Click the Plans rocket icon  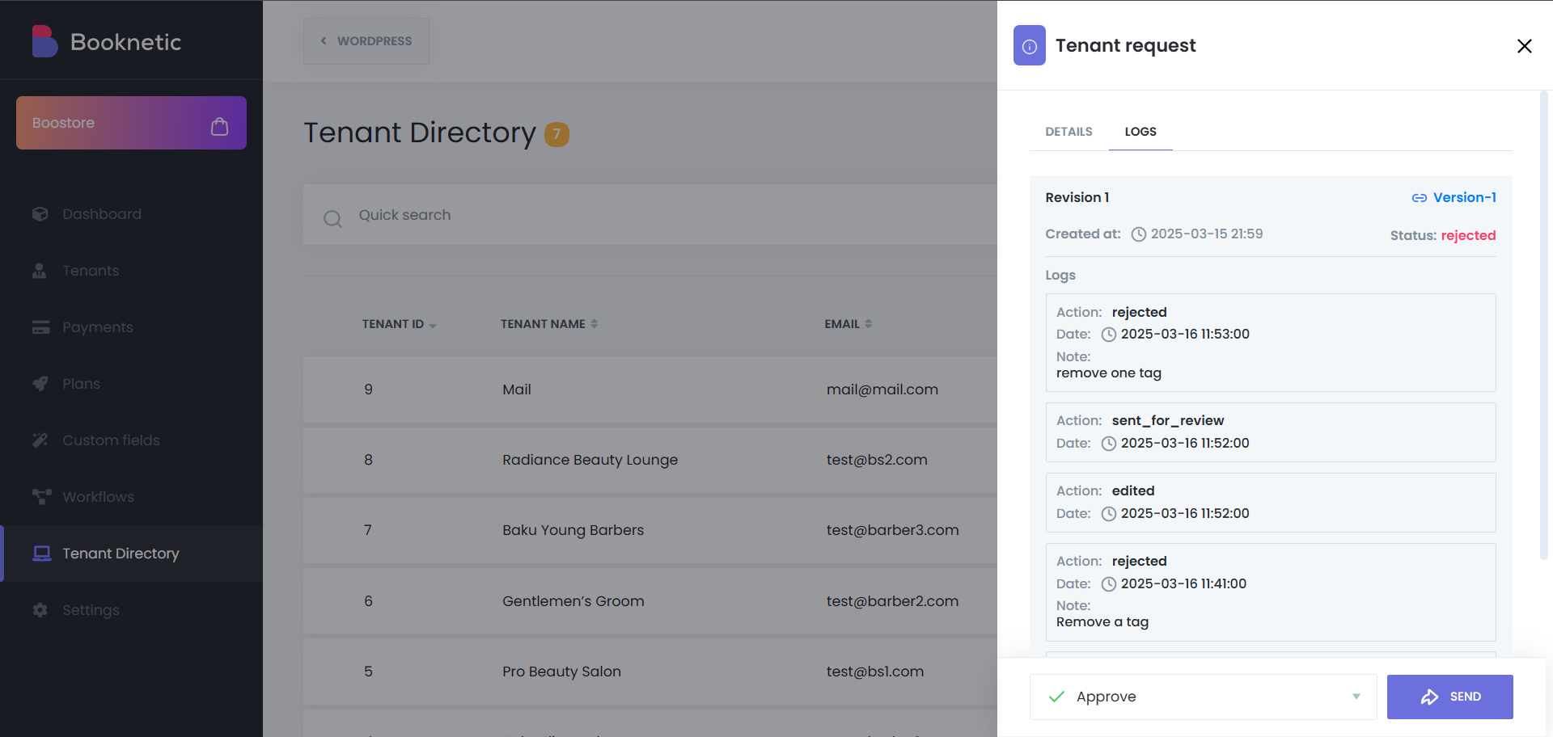[x=40, y=384]
